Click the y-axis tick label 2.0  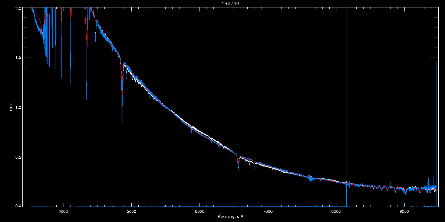pos(17,8)
